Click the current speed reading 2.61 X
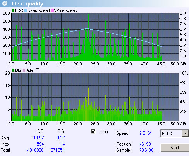 tap(145, 133)
